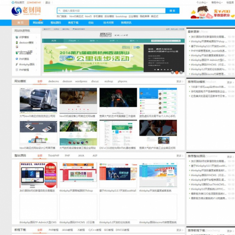Open the 标签库 link at top
The width and height of the screenshot is (235, 235).
coord(230,2)
